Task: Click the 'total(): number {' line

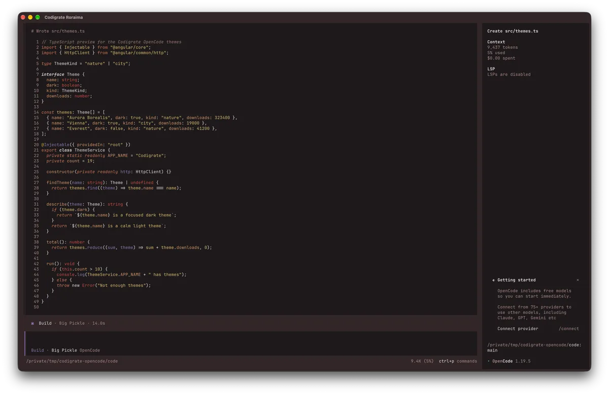Action: pyautogui.click(x=68, y=242)
